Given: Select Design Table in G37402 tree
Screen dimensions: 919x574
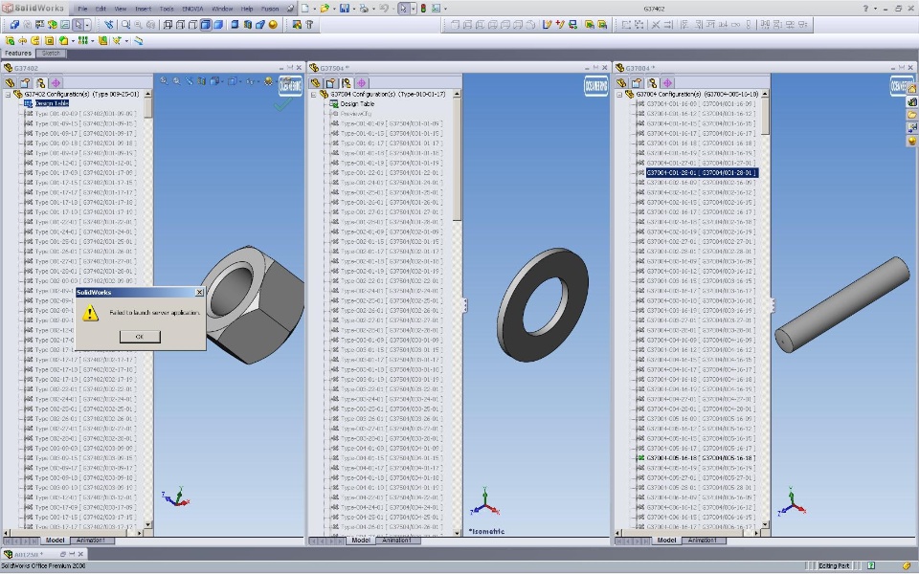Looking at the screenshot, I should click(52, 103).
